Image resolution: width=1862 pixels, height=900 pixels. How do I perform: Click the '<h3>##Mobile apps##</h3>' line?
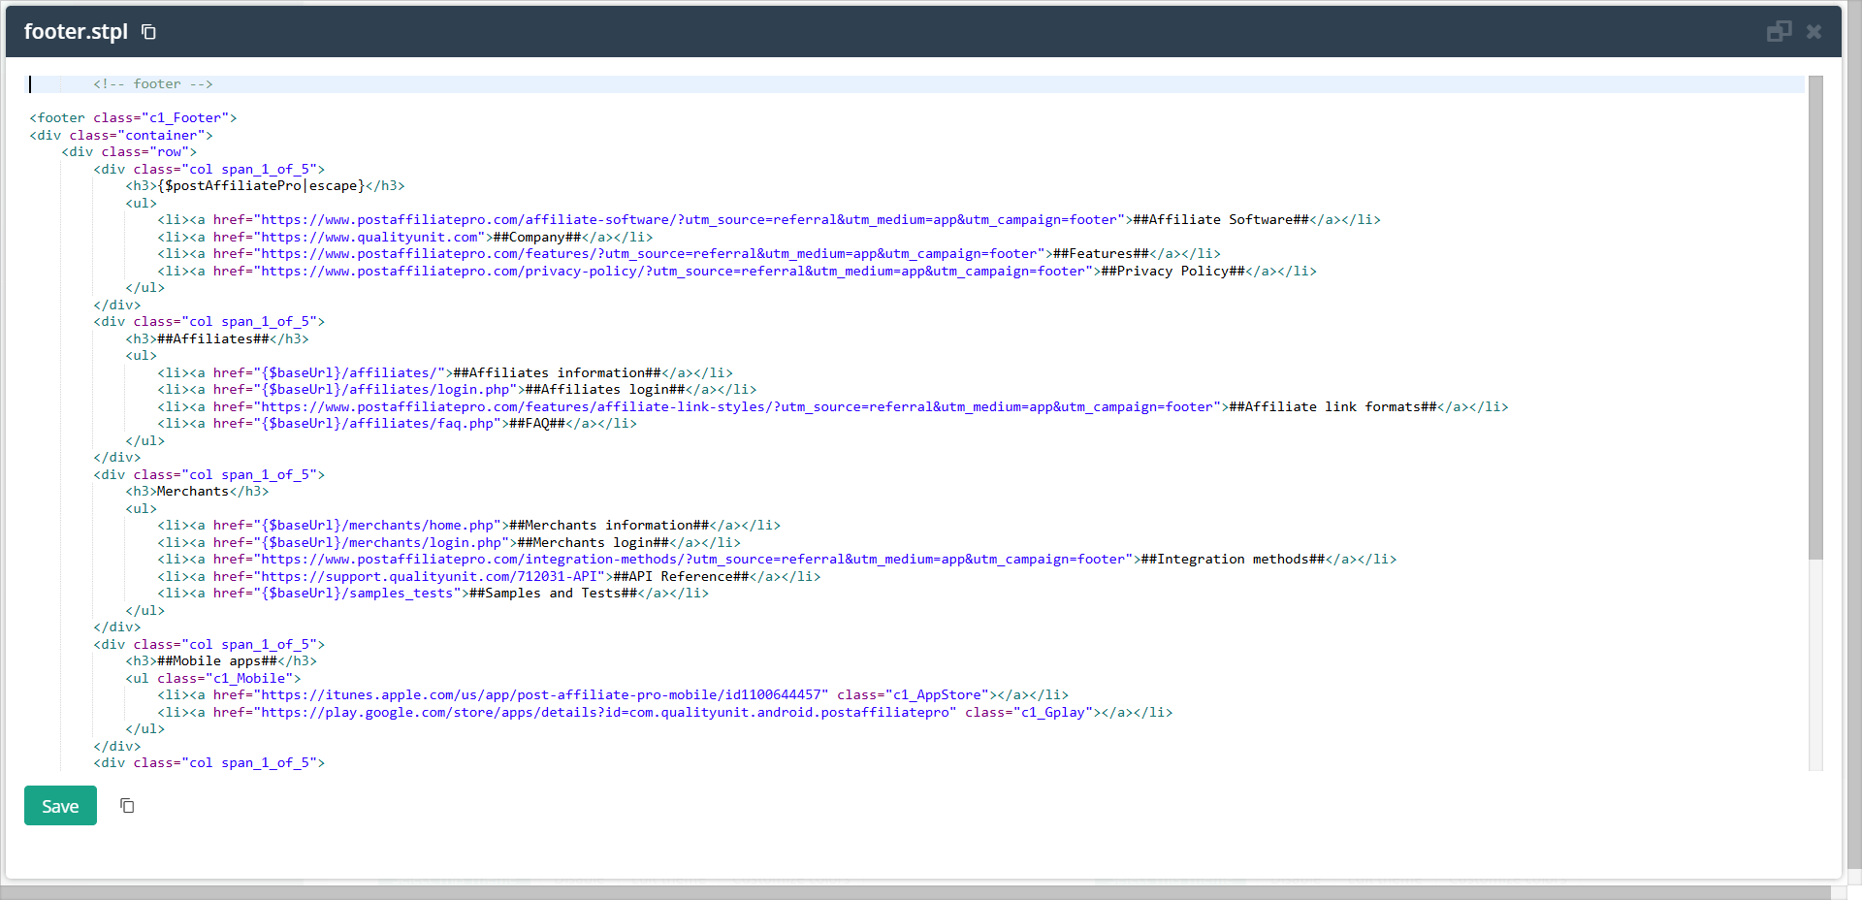click(221, 661)
